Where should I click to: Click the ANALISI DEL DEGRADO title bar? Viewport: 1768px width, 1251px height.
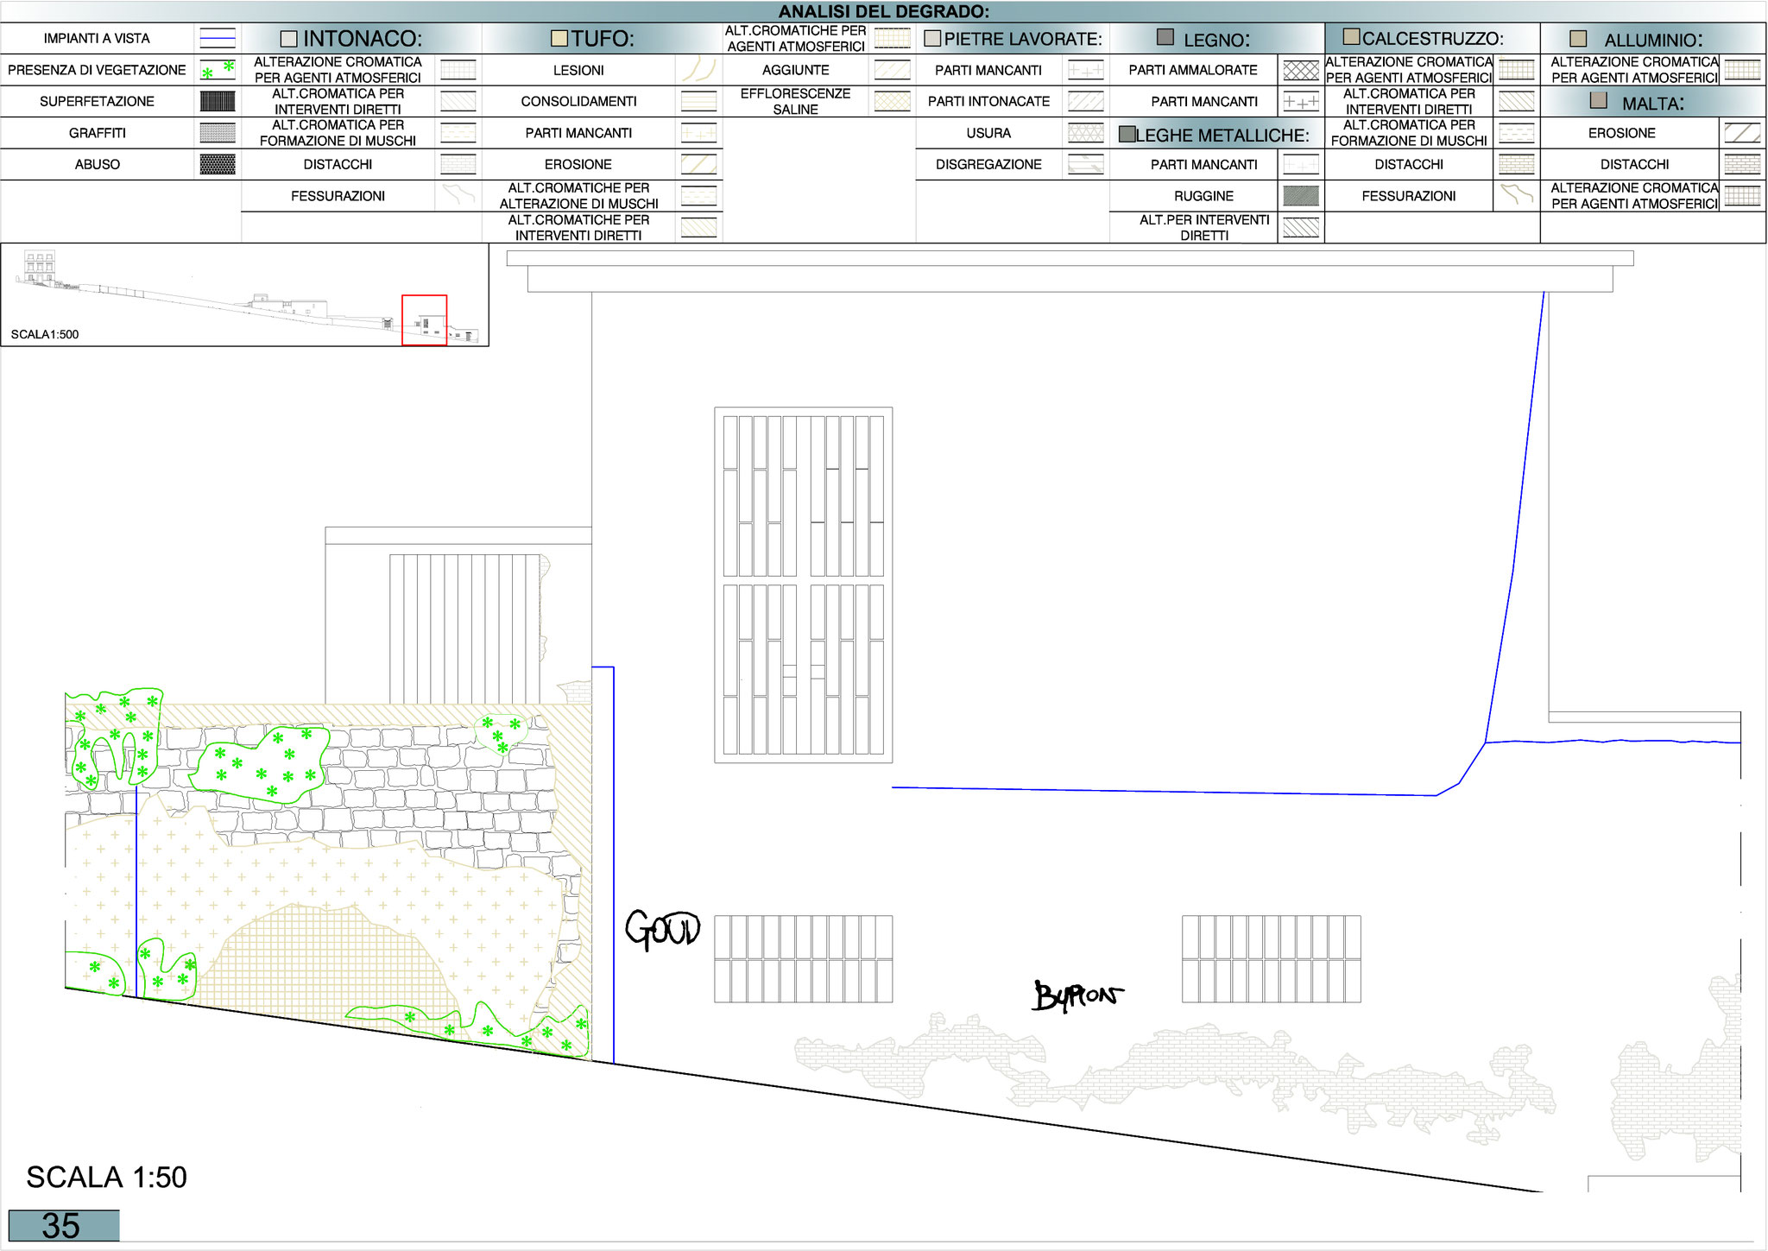pos(884,11)
